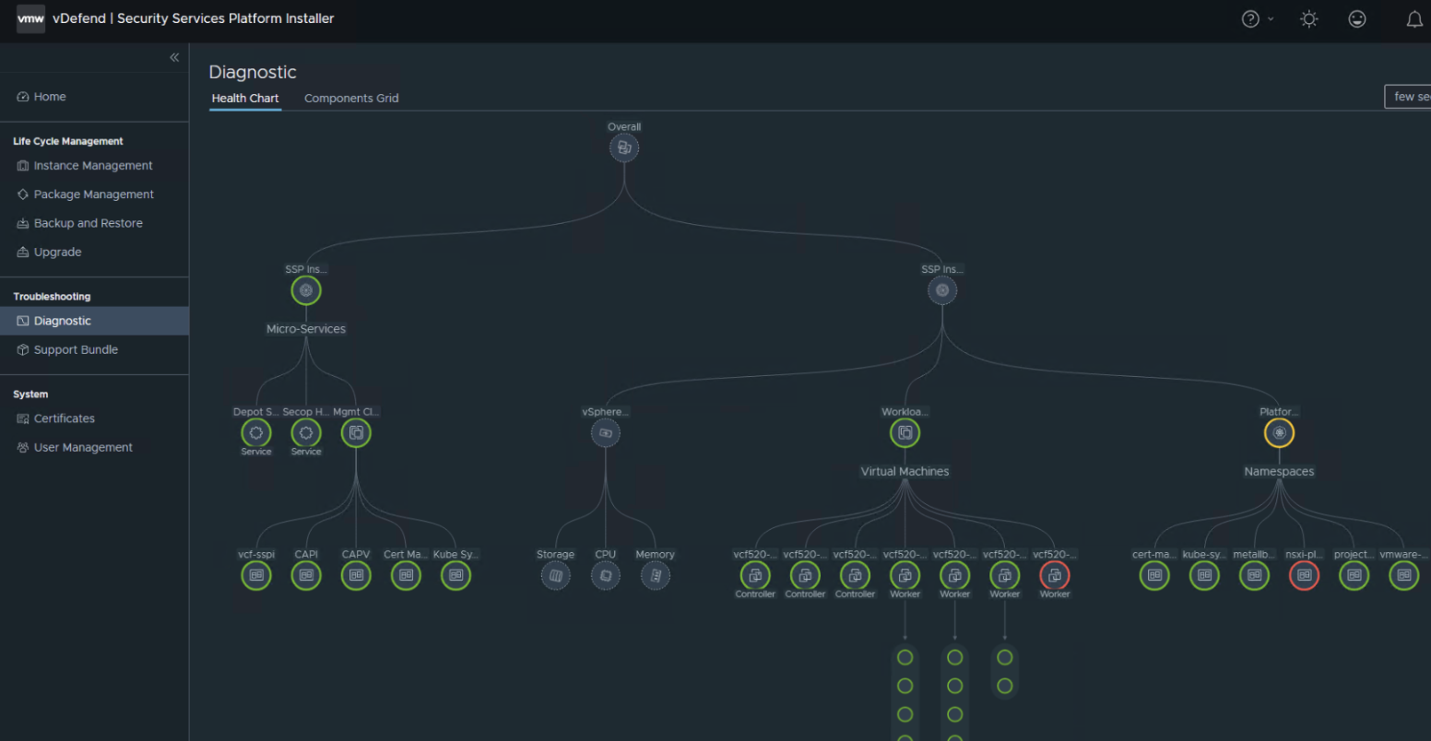Switch to the Components Grid tab

pos(351,99)
